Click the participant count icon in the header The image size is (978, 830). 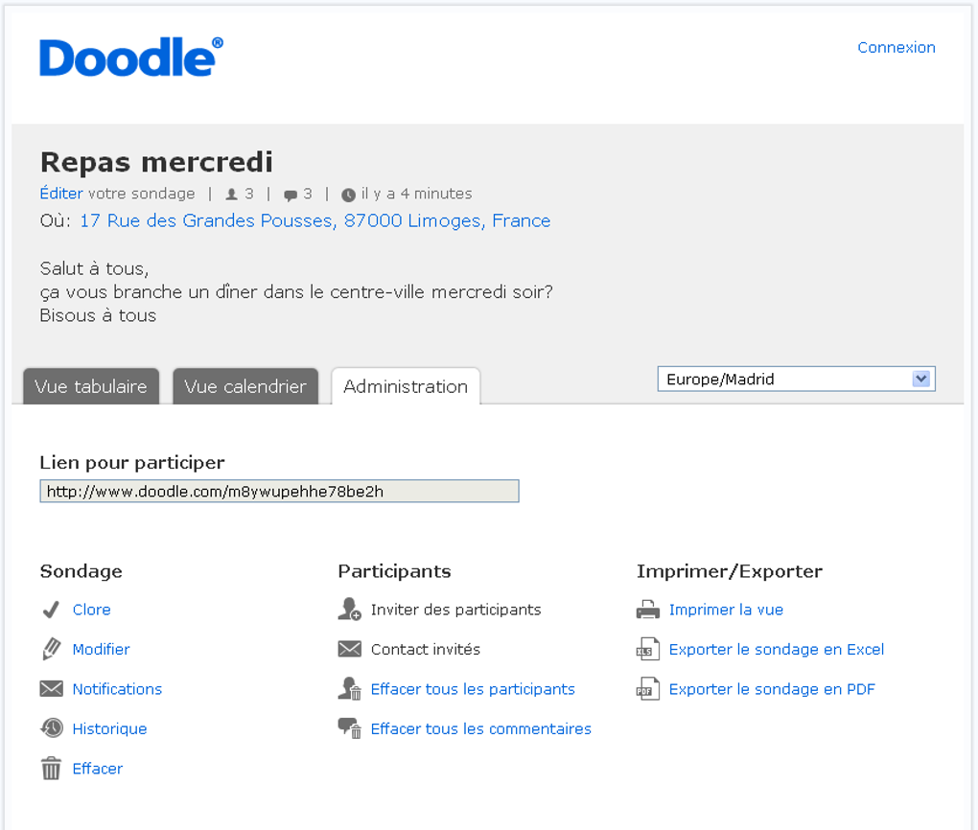(x=230, y=194)
